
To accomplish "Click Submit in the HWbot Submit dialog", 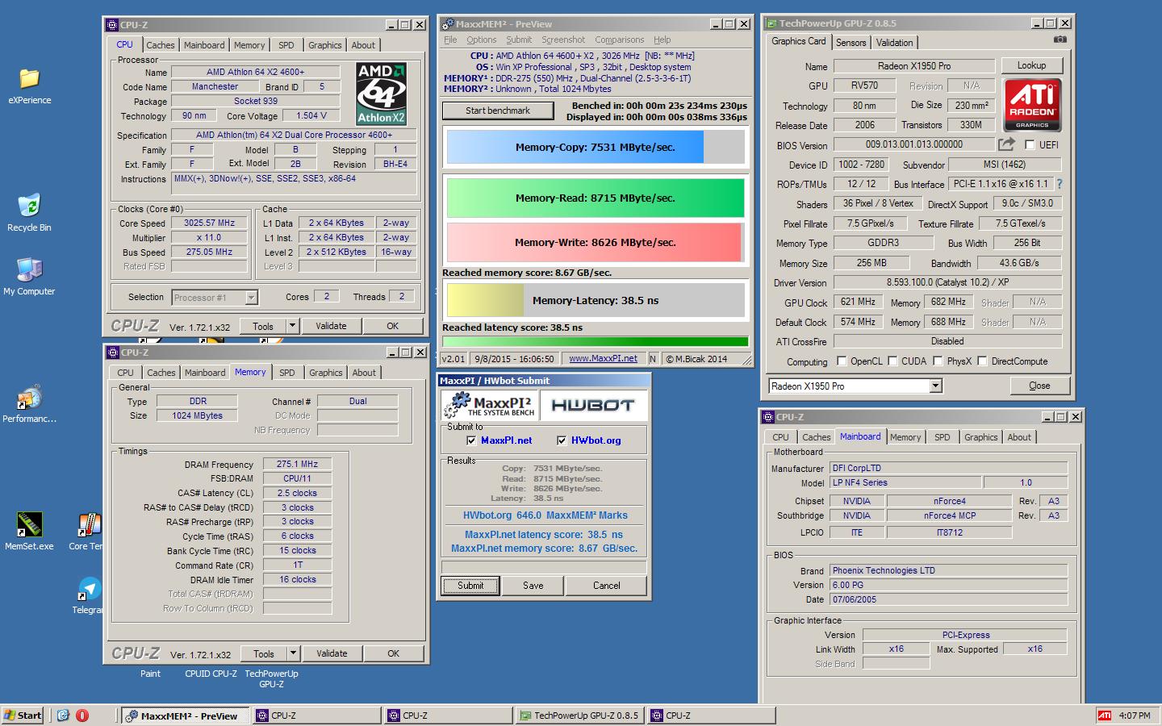I will click(x=470, y=586).
